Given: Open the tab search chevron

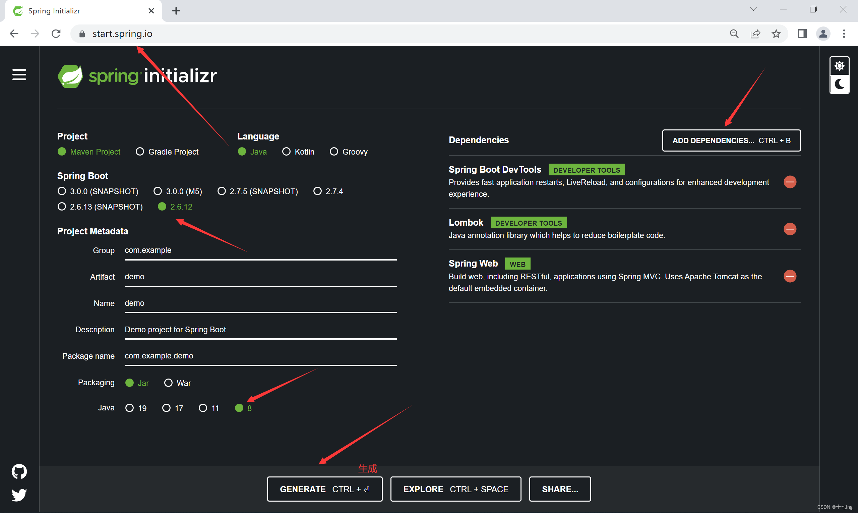Looking at the screenshot, I should pyautogui.click(x=753, y=9).
